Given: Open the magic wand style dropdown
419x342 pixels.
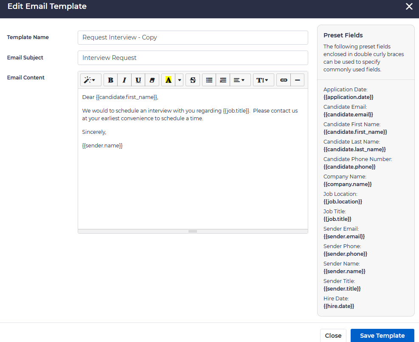Looking at the screenshot, I should 90,80.
